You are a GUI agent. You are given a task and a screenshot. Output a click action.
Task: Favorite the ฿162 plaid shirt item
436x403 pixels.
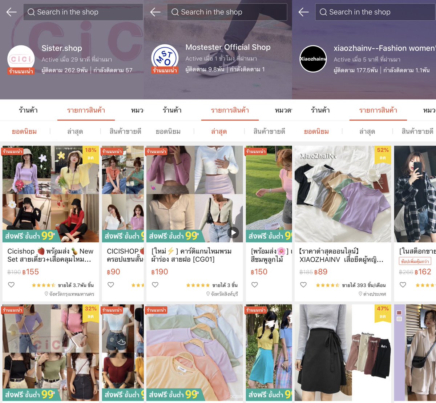click(403, 285)
